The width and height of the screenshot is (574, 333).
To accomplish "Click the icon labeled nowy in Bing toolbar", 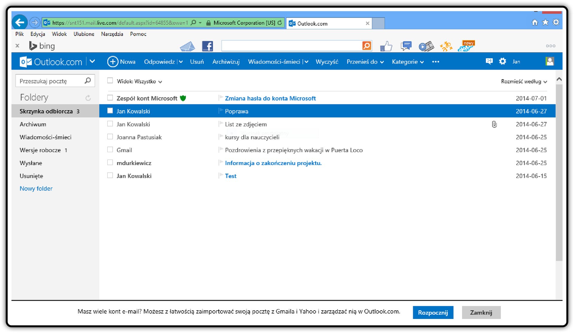I will pos(466,46).
